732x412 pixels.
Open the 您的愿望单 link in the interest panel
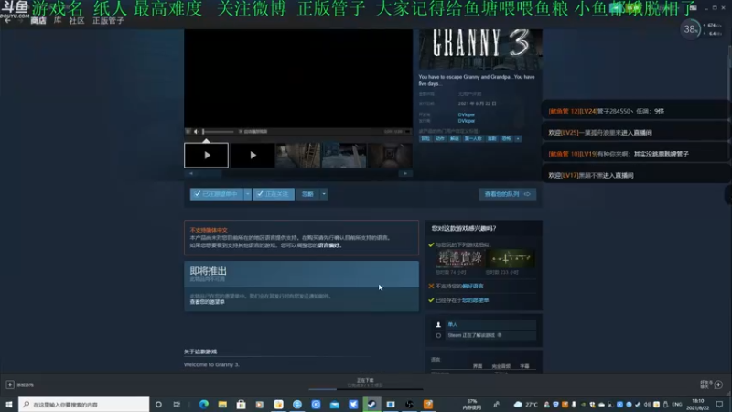(475, 300)
